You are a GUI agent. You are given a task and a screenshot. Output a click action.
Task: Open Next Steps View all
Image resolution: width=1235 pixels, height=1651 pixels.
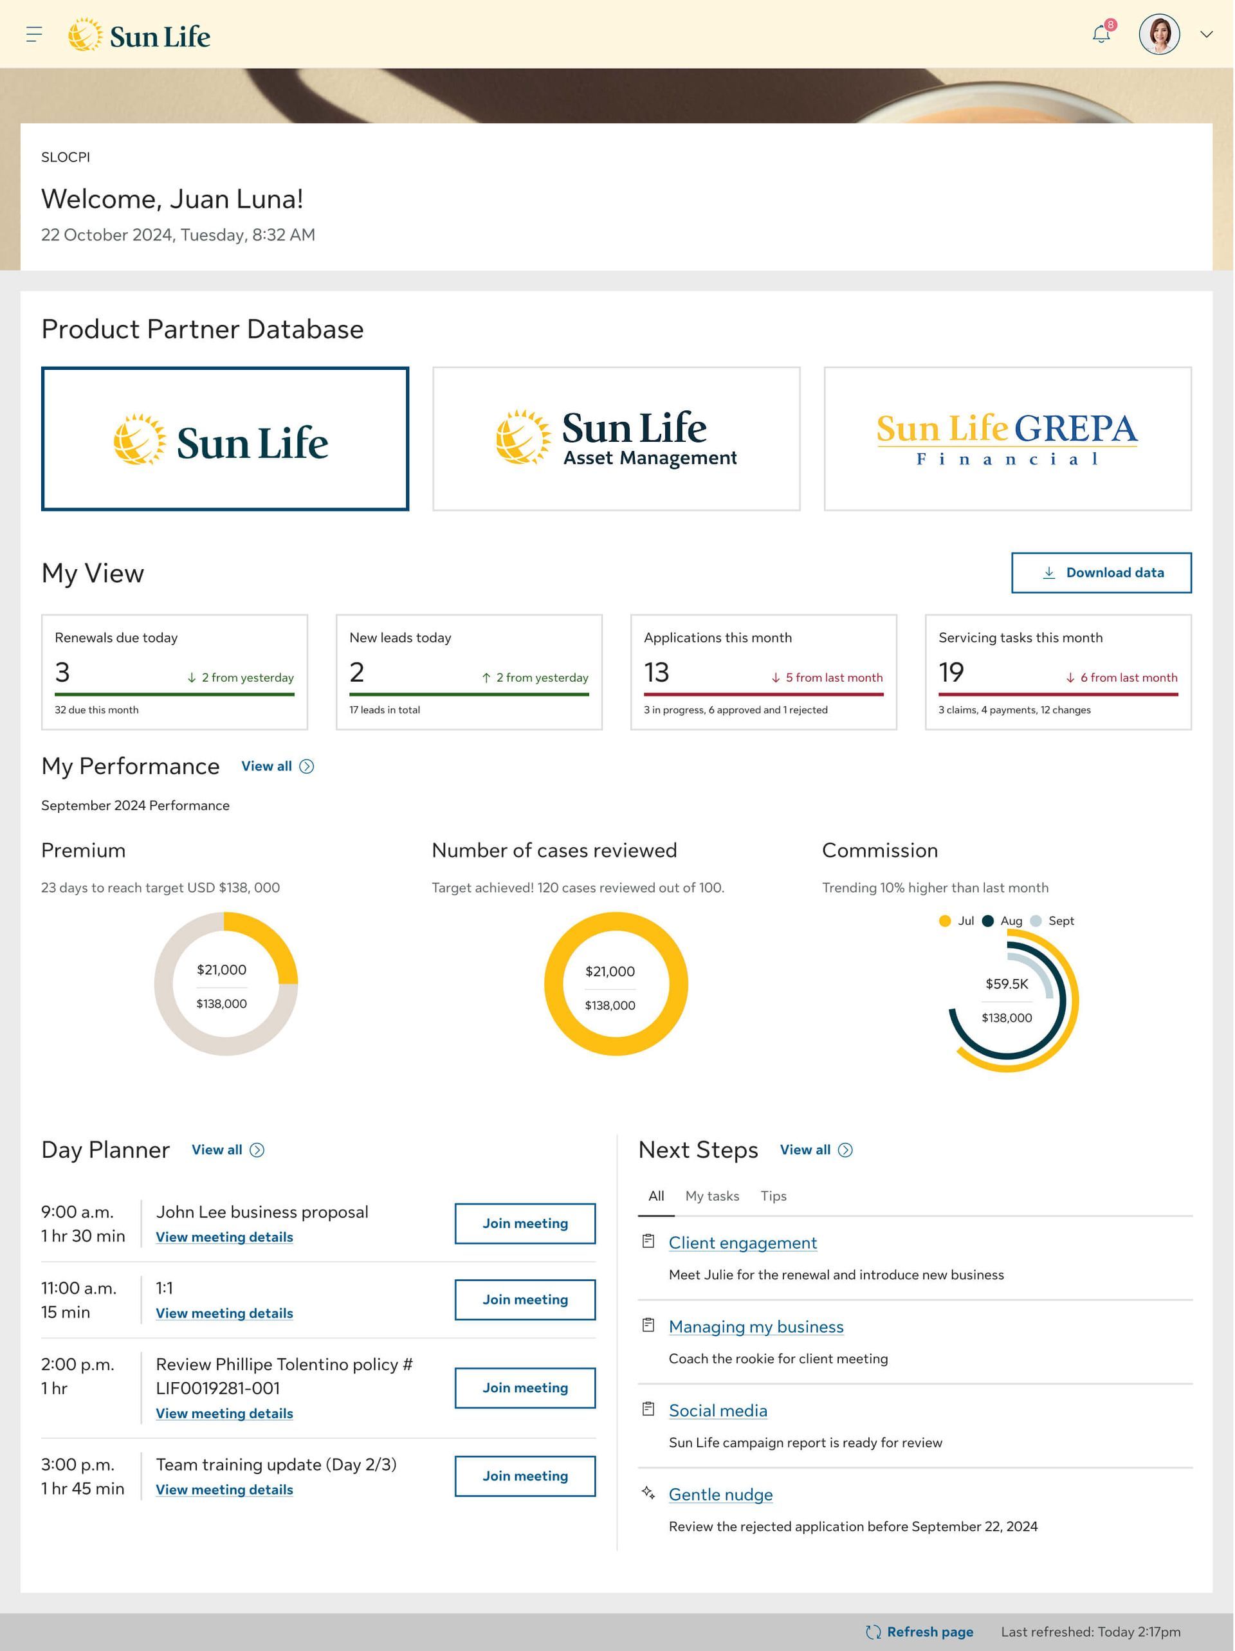(x=805, y=1150)
